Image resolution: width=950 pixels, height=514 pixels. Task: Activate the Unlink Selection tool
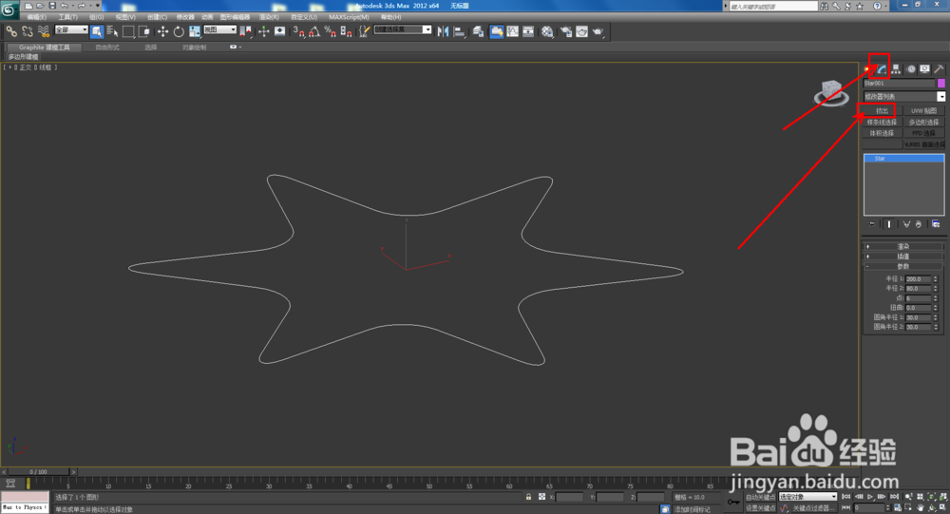[x=28, y=31]
